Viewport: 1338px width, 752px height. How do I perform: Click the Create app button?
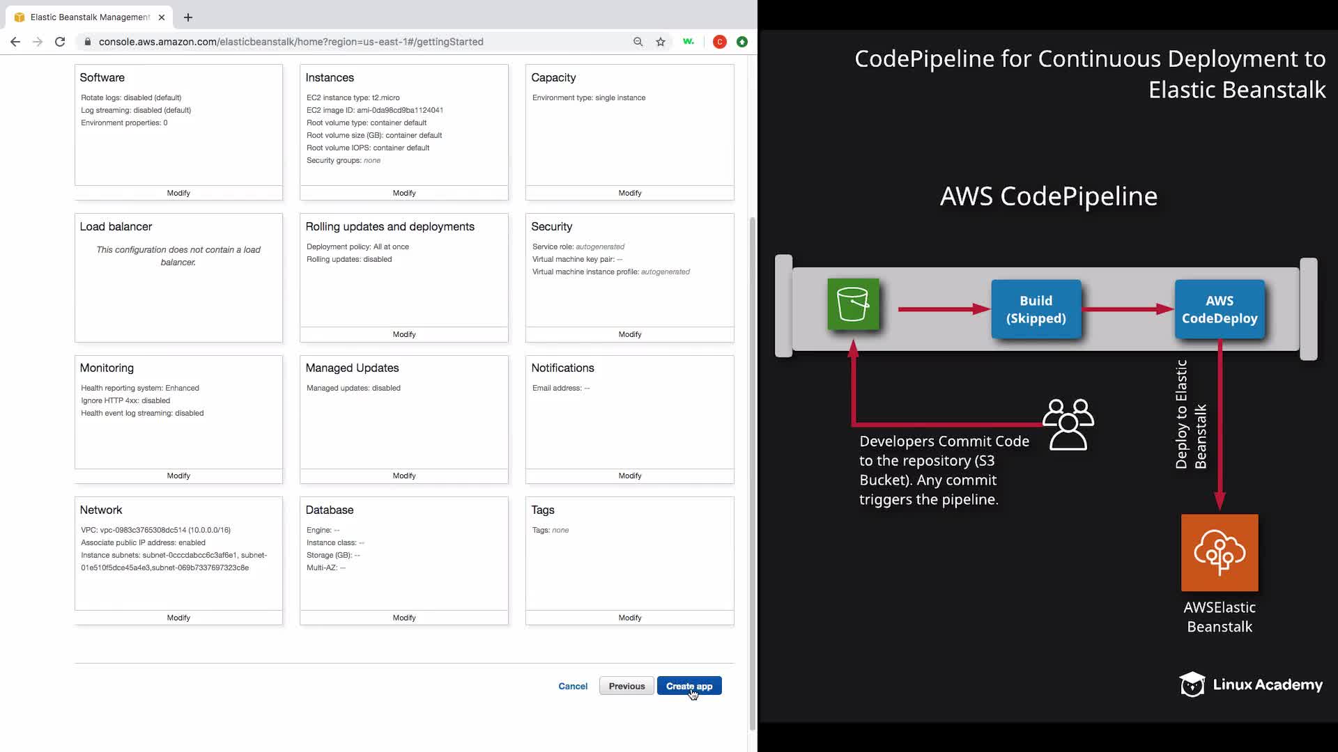click(x=689, y=686)
